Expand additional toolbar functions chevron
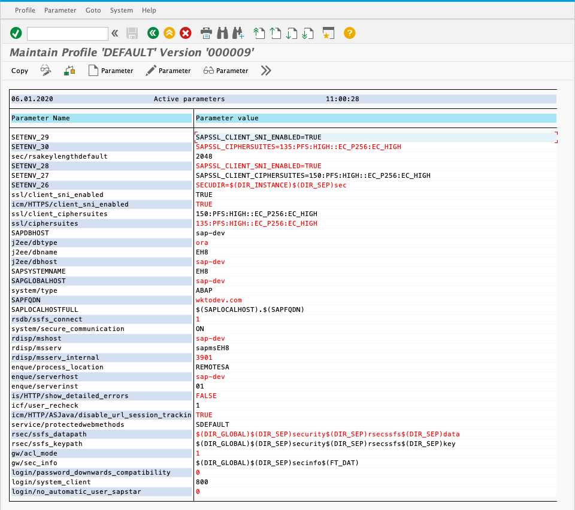The height and width of the screenshot is (510, 575). pos(265,71)
